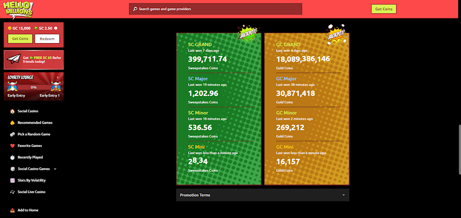Open the Social Casino menu item
The width and height of the screenshot is (461, 218).
click(x=28, y=111)
